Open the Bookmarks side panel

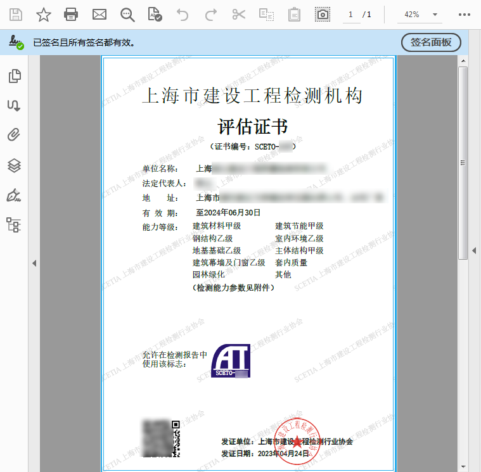click(x=14, y=105)
